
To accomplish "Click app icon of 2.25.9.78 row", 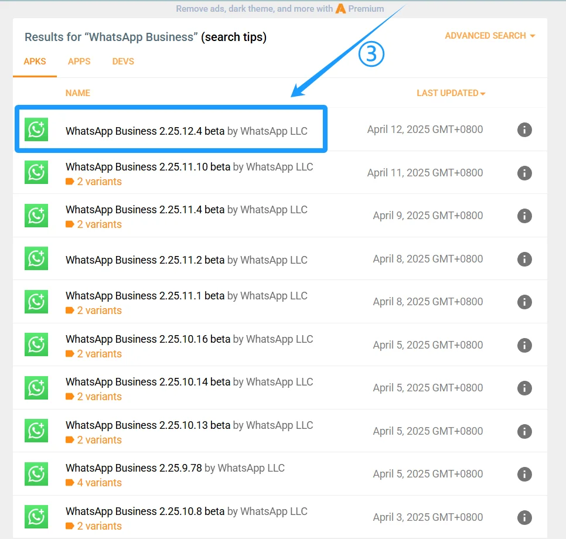I will click(x=36, y=473).
